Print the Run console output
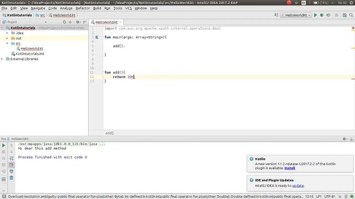This screenshot has height=199, width=355. click(x=11, y=171)
